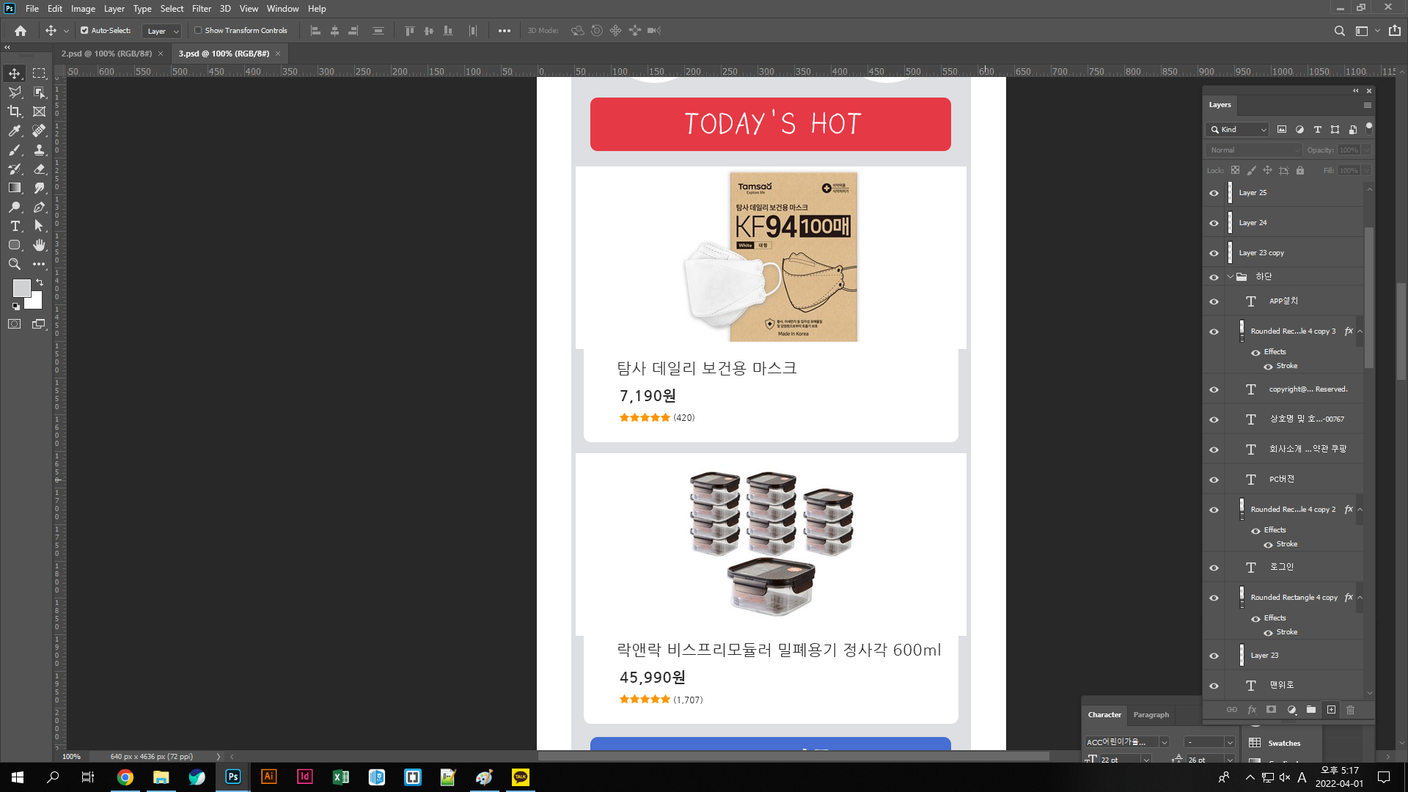Click Delete layer trash icon
The width and height of the screenshot is (1408, 792).
coord(1350,710)
